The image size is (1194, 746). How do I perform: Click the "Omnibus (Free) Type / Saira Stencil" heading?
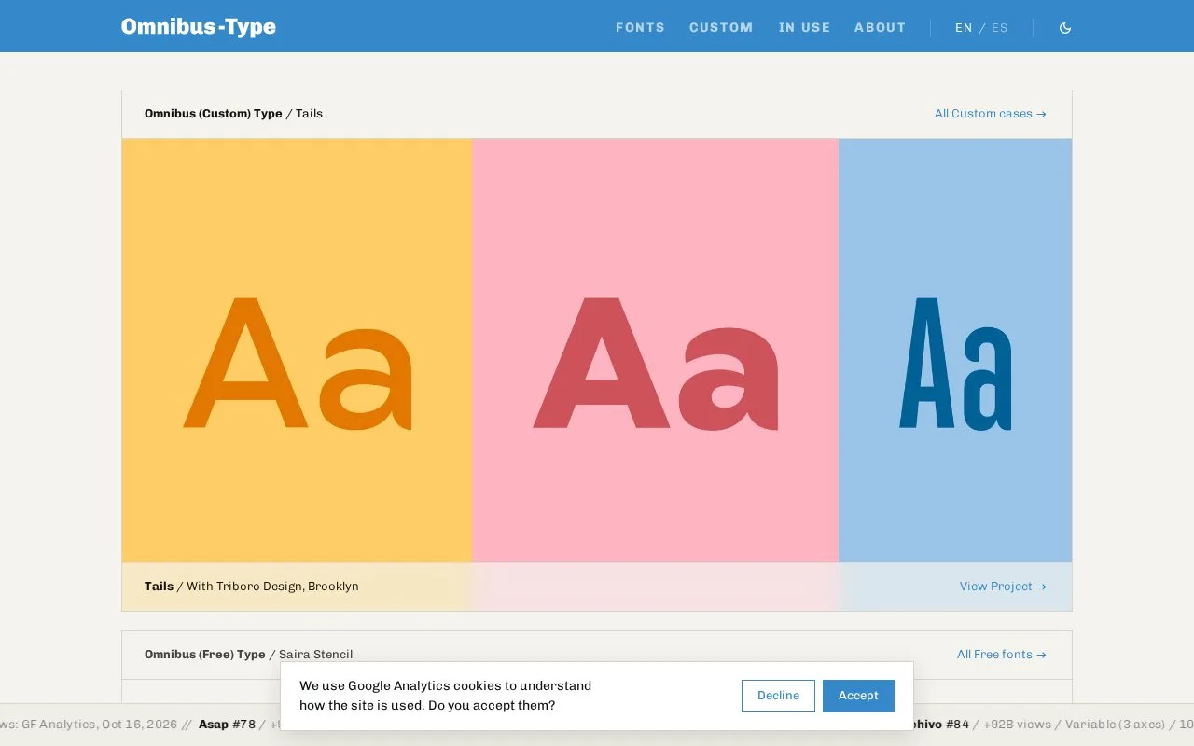(248, 655)
